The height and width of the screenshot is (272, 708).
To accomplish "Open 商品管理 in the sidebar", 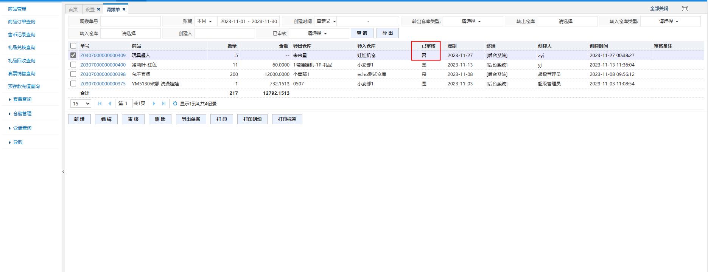I will click(x=17, y=9).
